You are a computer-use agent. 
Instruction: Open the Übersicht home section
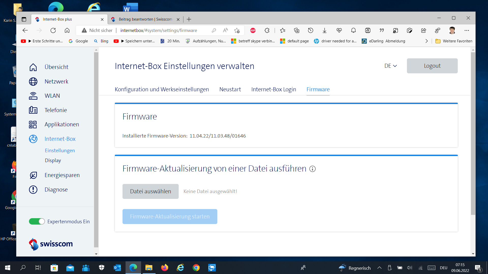click(33, 67)
